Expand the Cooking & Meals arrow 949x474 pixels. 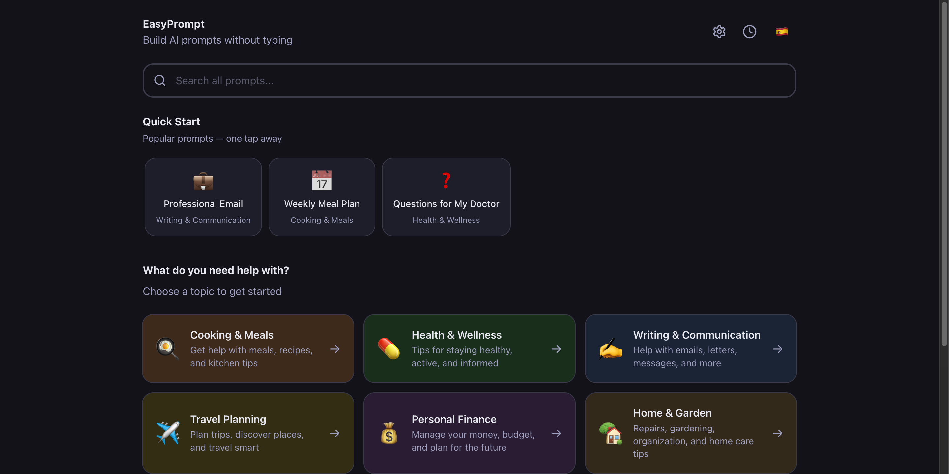pos(334,349)
